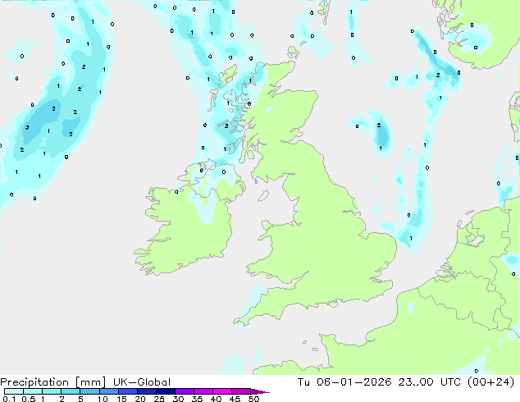The width and height of the screenshot is (520, 402).
Task: Pick the 40–45 mm magenta legend swatch
Action: (x=222, y=391)
